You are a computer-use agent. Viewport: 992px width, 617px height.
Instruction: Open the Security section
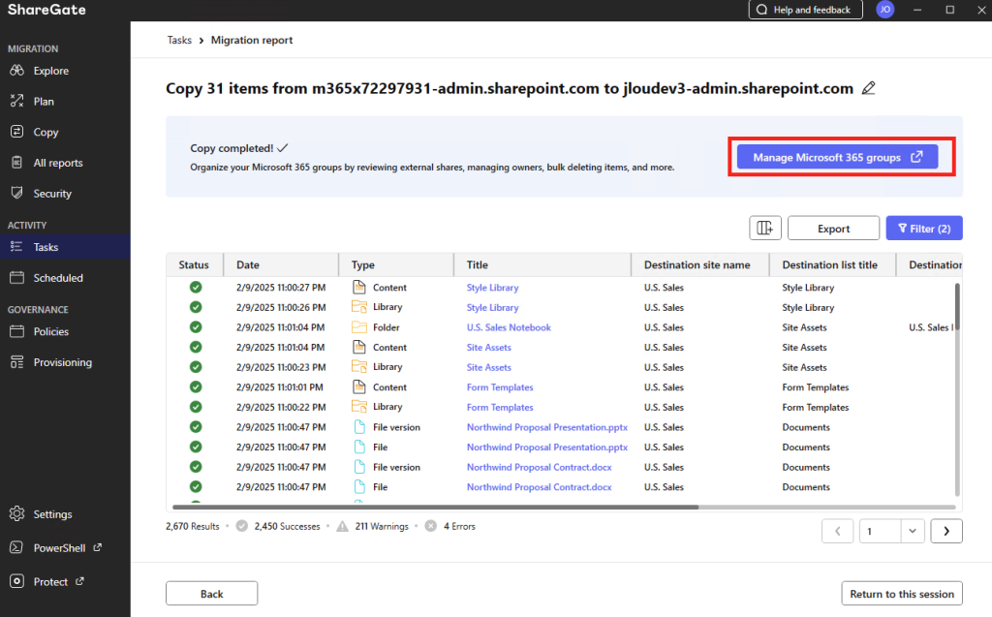tap(52, 194)
